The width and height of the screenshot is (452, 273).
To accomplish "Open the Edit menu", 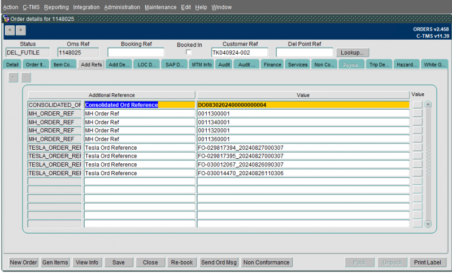I will coord(186,7).
